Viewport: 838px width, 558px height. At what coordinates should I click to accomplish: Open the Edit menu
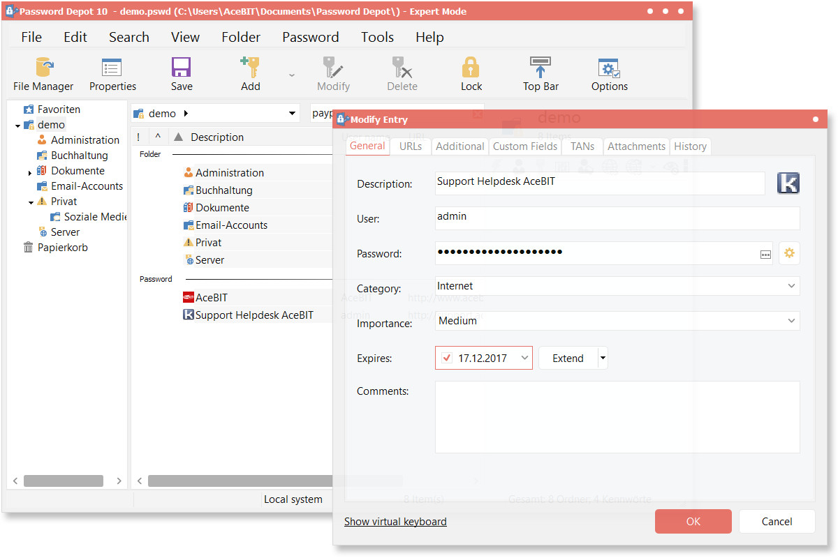click(75, 37)
